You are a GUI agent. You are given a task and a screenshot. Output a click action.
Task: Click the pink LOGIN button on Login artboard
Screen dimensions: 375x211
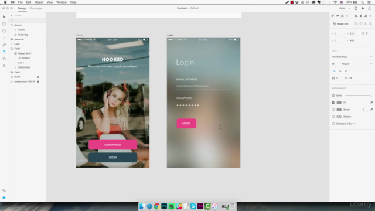(x=186, y=124)
